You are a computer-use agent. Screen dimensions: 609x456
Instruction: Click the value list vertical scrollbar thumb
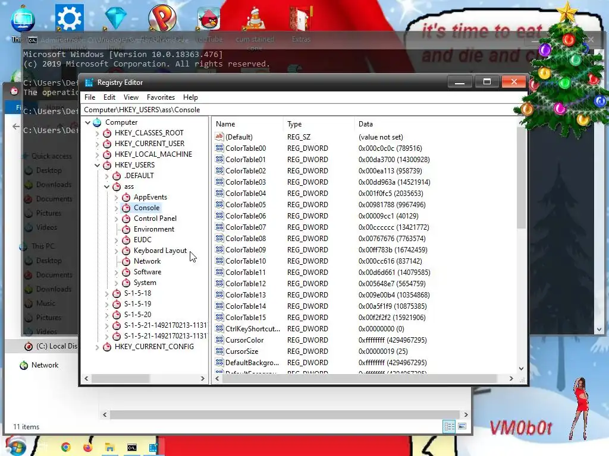coord(521,178)
